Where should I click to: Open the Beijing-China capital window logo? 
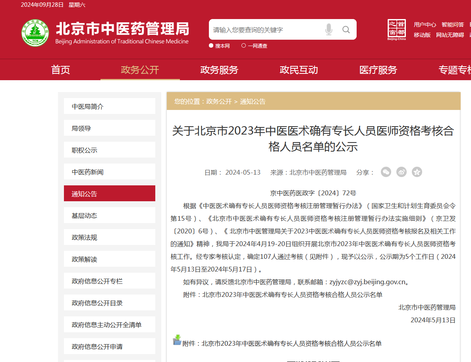(x=396, y=29)
